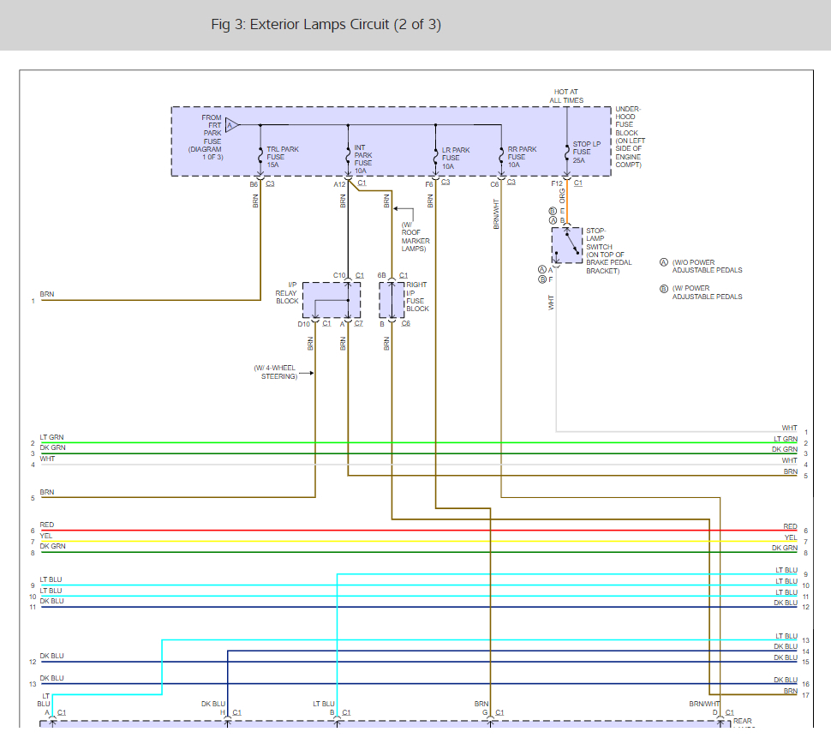Image resolution: width=831 pixels, height=744 pixels.
Task: Click the I/P relay block box
Action: [x=331, y=300]
